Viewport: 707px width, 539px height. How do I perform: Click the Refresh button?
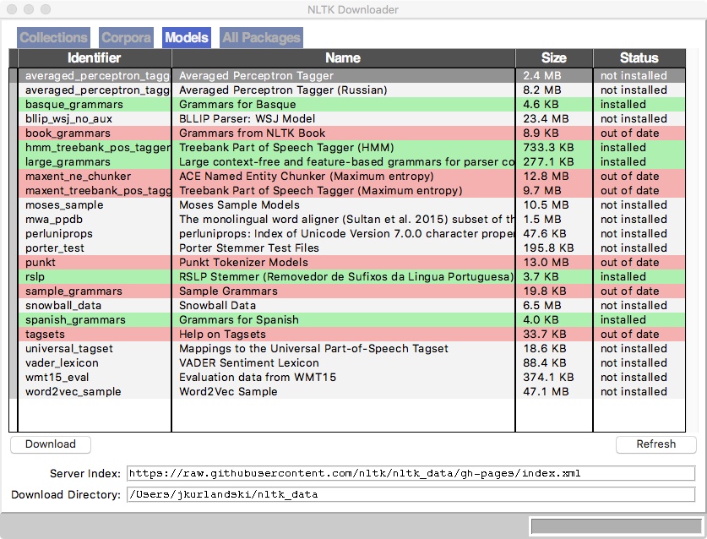tap(656, 444)
